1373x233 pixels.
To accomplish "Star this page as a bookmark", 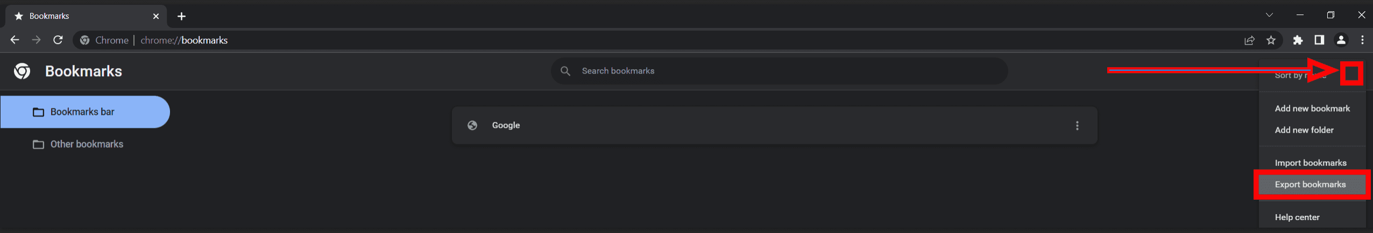I will tap(1271, 40).
